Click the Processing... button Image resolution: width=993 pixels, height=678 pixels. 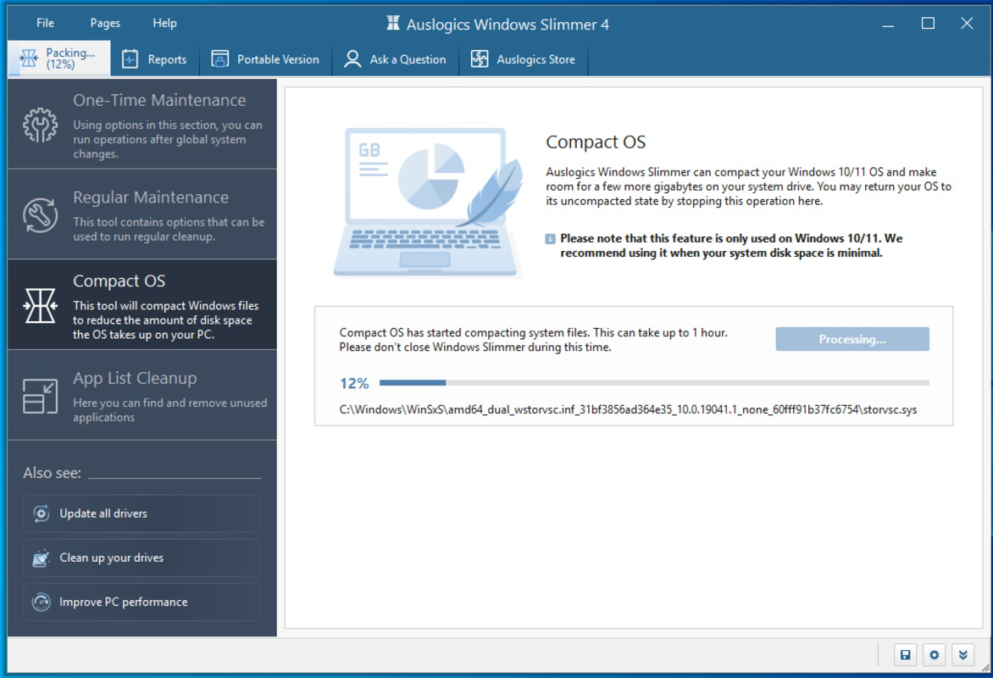tap(852, 339)
